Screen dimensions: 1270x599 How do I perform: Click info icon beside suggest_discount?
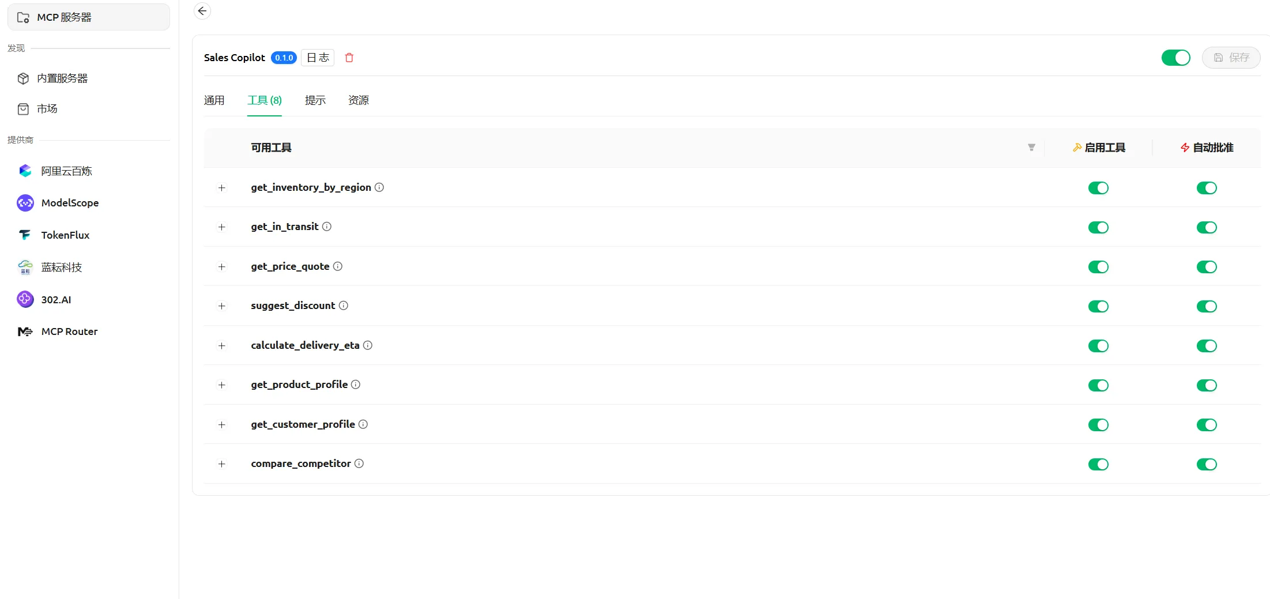coord(344,306)
